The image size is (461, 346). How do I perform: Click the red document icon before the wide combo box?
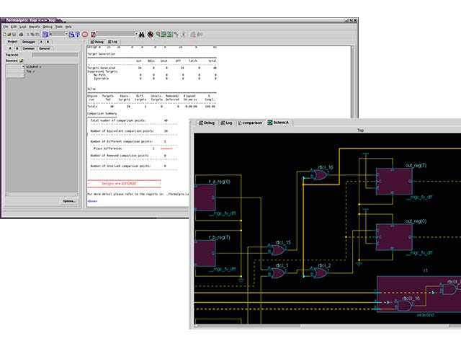click(93, 35)
